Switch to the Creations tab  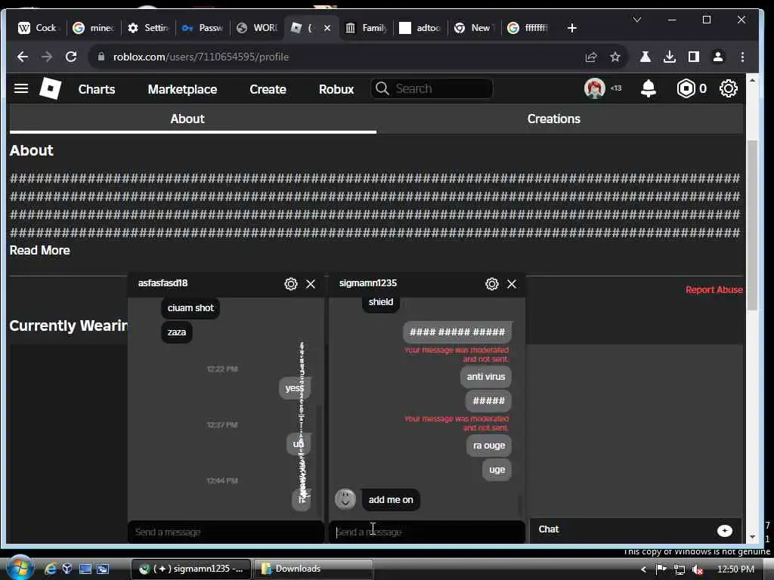(553, 119)
